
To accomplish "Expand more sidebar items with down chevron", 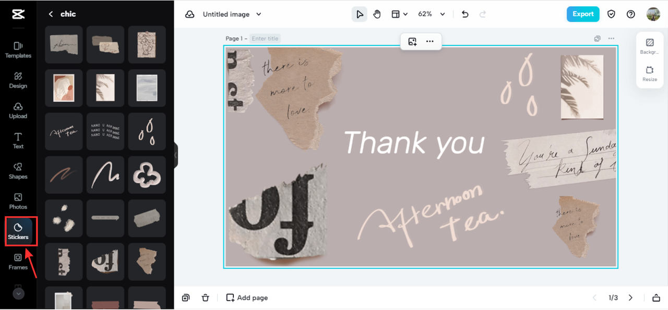I will pyautogui.click(x=18, y=293).
